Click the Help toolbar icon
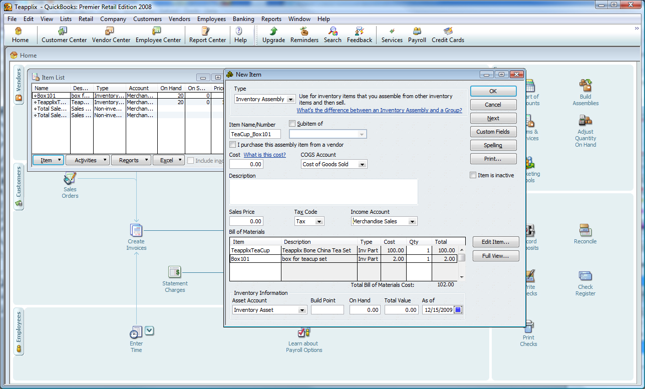This screenshot has height=389, width=645. coord(240,35)
